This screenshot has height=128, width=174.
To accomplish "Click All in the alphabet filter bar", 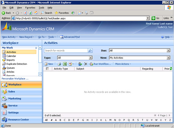I will [x=46, y=120].
